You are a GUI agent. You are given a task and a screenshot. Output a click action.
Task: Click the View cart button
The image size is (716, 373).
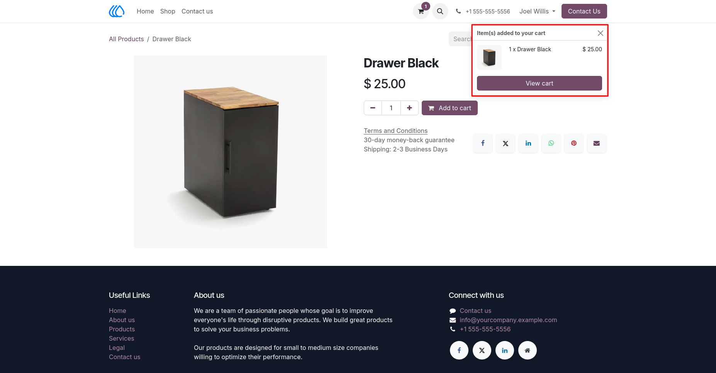(x=539, y=83)
